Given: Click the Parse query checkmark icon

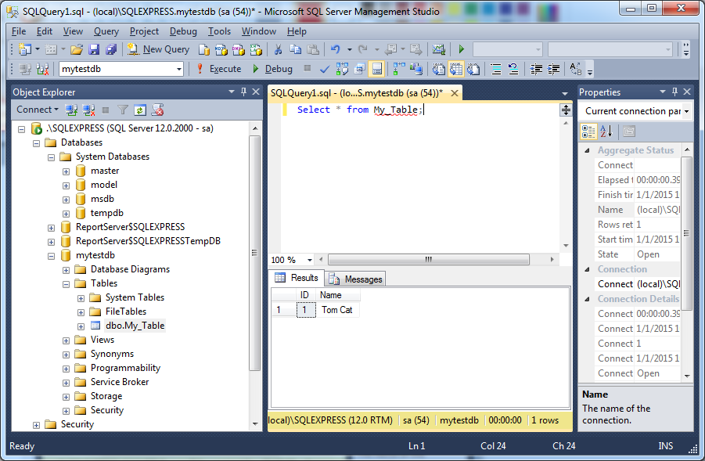Looking at the screenshot, I should [x=325, y=69].
